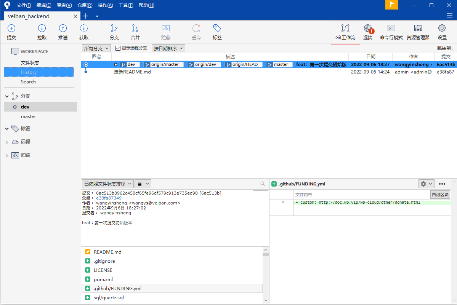457x305 pixels.
Task: Expand the 远程 section in sidebar
Action: (x=7, y=142)
